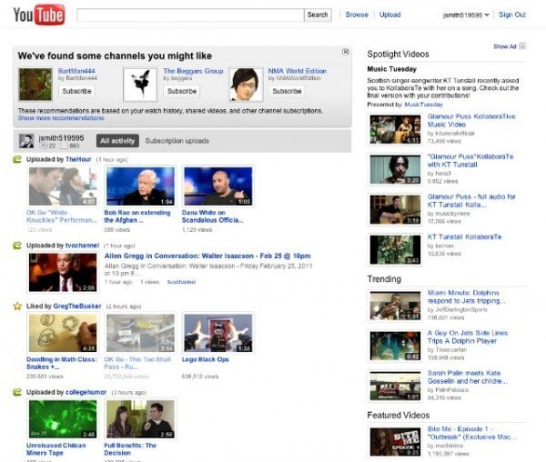Open Doodling in Math Class title link

point(62,363)
